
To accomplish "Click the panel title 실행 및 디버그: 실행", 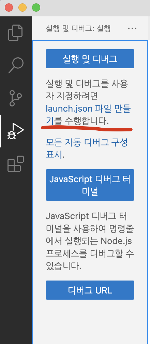I will [78, 29].
